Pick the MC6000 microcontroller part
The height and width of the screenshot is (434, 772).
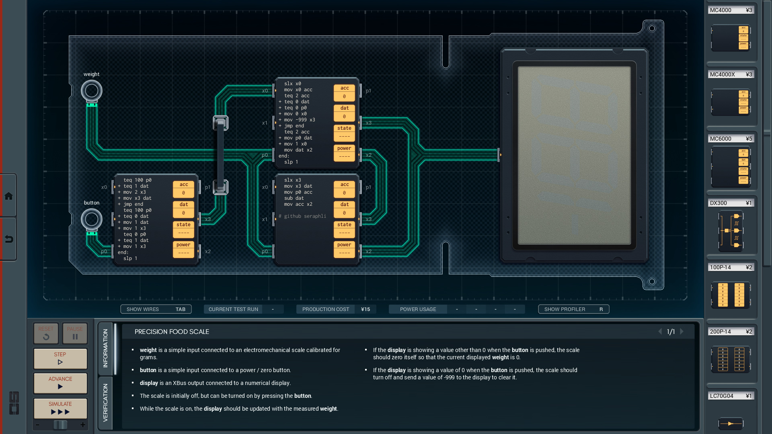731,166
